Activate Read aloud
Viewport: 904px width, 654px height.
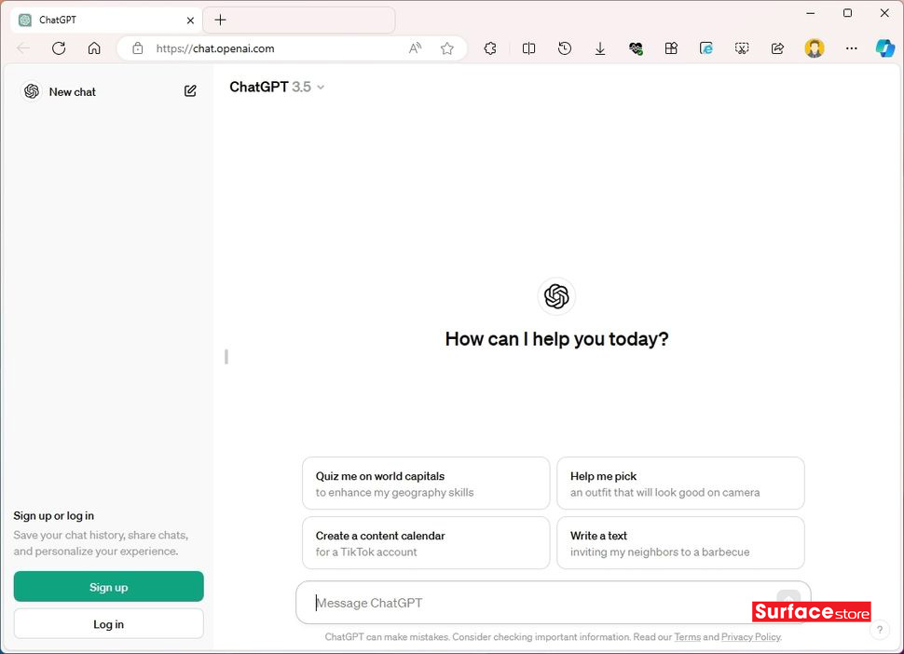415,48
